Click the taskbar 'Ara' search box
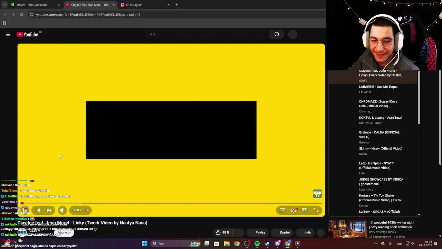Image resolution: width=442 pixels, height=249 pixels. tap(176, 243)
